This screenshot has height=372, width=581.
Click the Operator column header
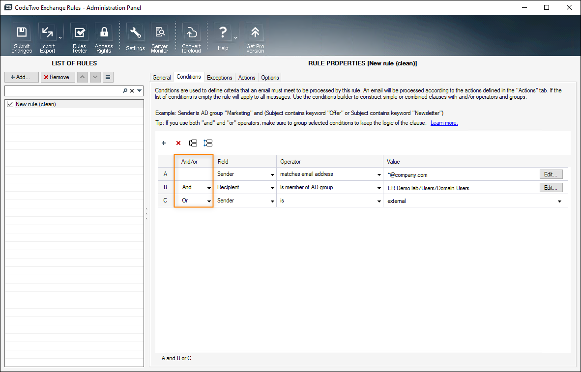[329, 162]
